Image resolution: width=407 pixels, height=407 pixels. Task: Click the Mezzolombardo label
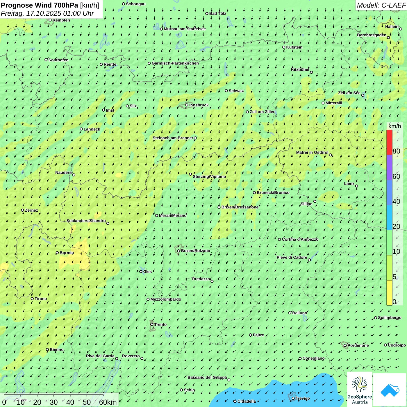click(166, 299)
